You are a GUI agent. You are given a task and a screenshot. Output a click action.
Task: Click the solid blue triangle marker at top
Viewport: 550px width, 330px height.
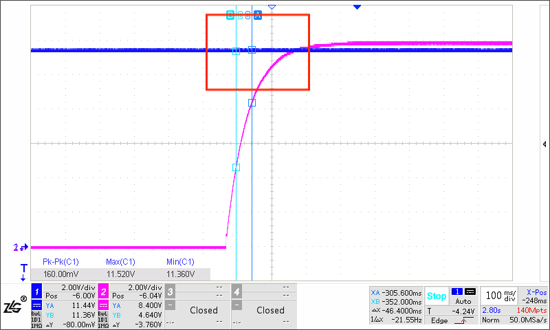(x=357, y=7)
